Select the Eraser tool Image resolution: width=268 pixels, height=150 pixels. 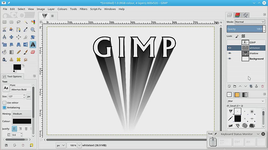[33, 52]
